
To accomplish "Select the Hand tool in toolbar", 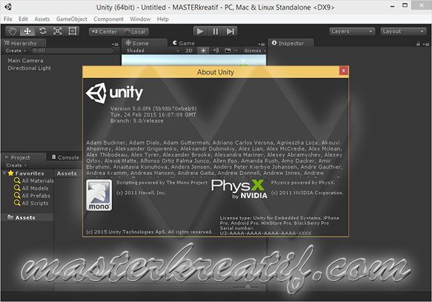I will coord(13,31).
